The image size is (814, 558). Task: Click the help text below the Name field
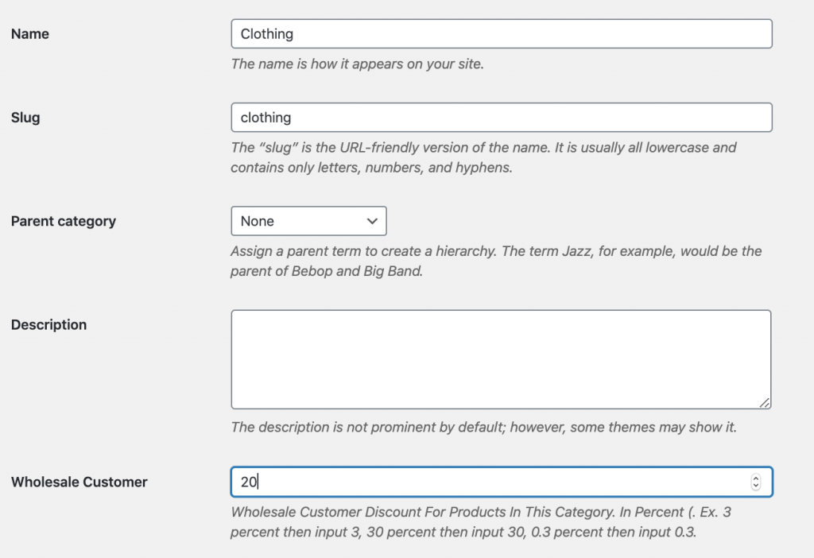point(357,64)
